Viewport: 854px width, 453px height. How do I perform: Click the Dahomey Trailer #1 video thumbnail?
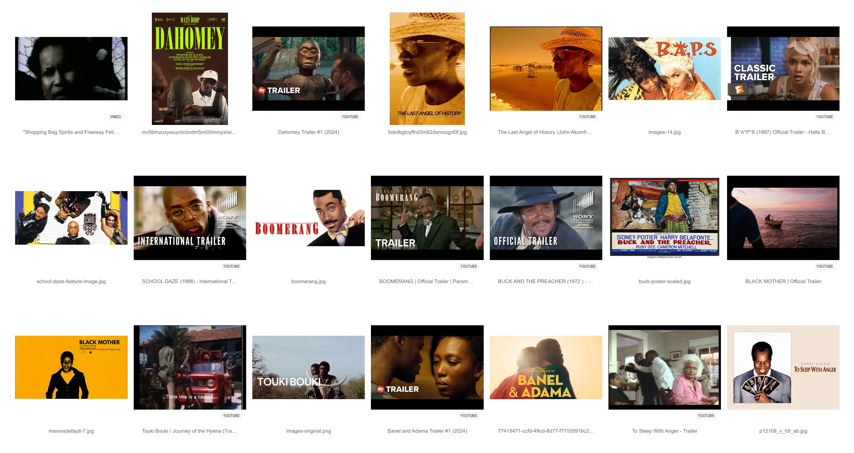click(x=308, y=69)
